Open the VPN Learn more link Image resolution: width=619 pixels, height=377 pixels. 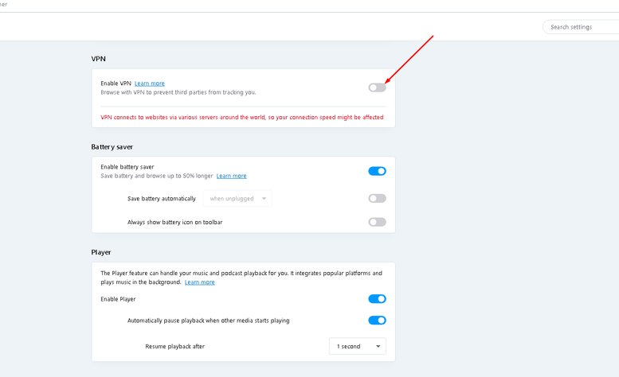click(150, 84)
